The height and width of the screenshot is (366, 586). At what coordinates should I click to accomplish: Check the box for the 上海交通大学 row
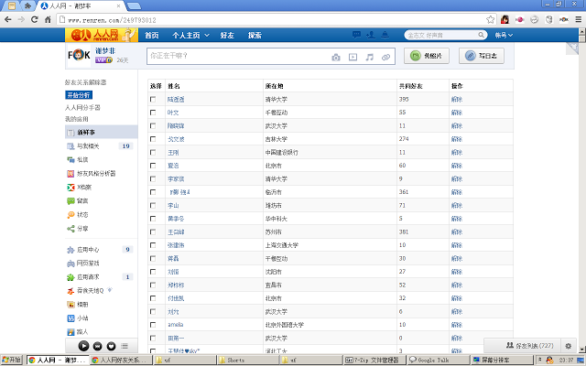153,245
